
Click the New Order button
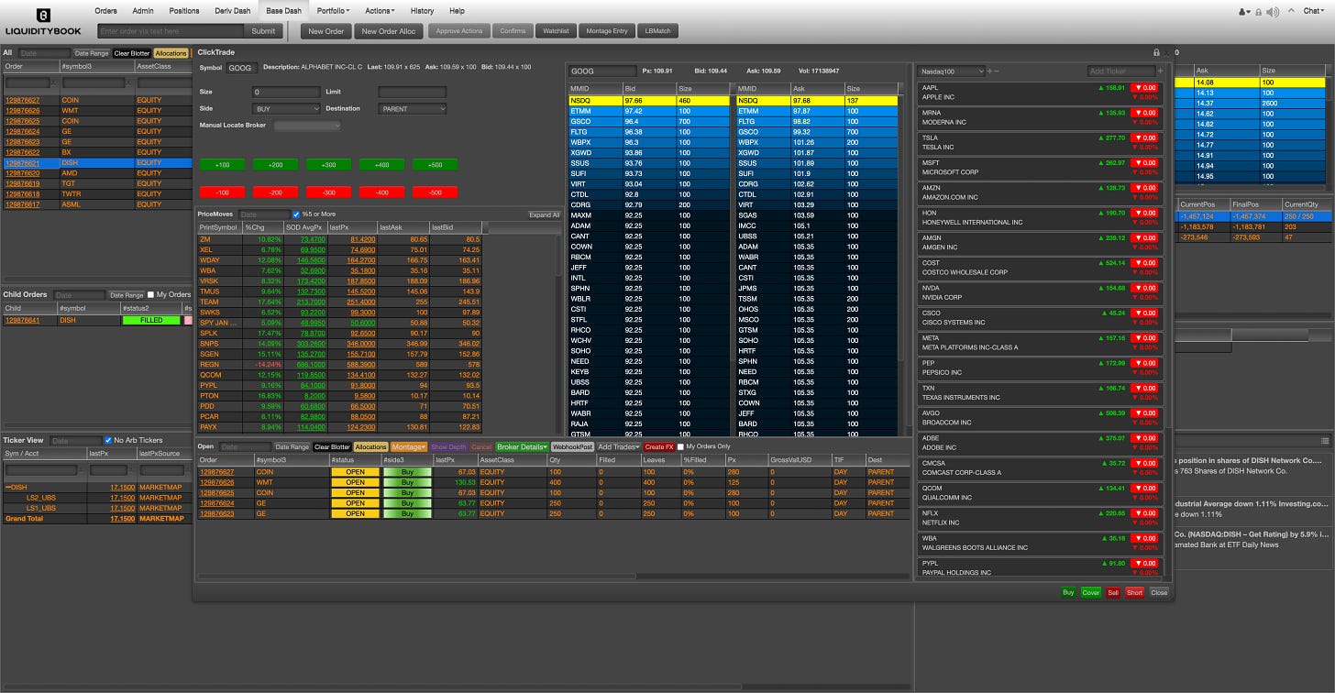point(325,31)
